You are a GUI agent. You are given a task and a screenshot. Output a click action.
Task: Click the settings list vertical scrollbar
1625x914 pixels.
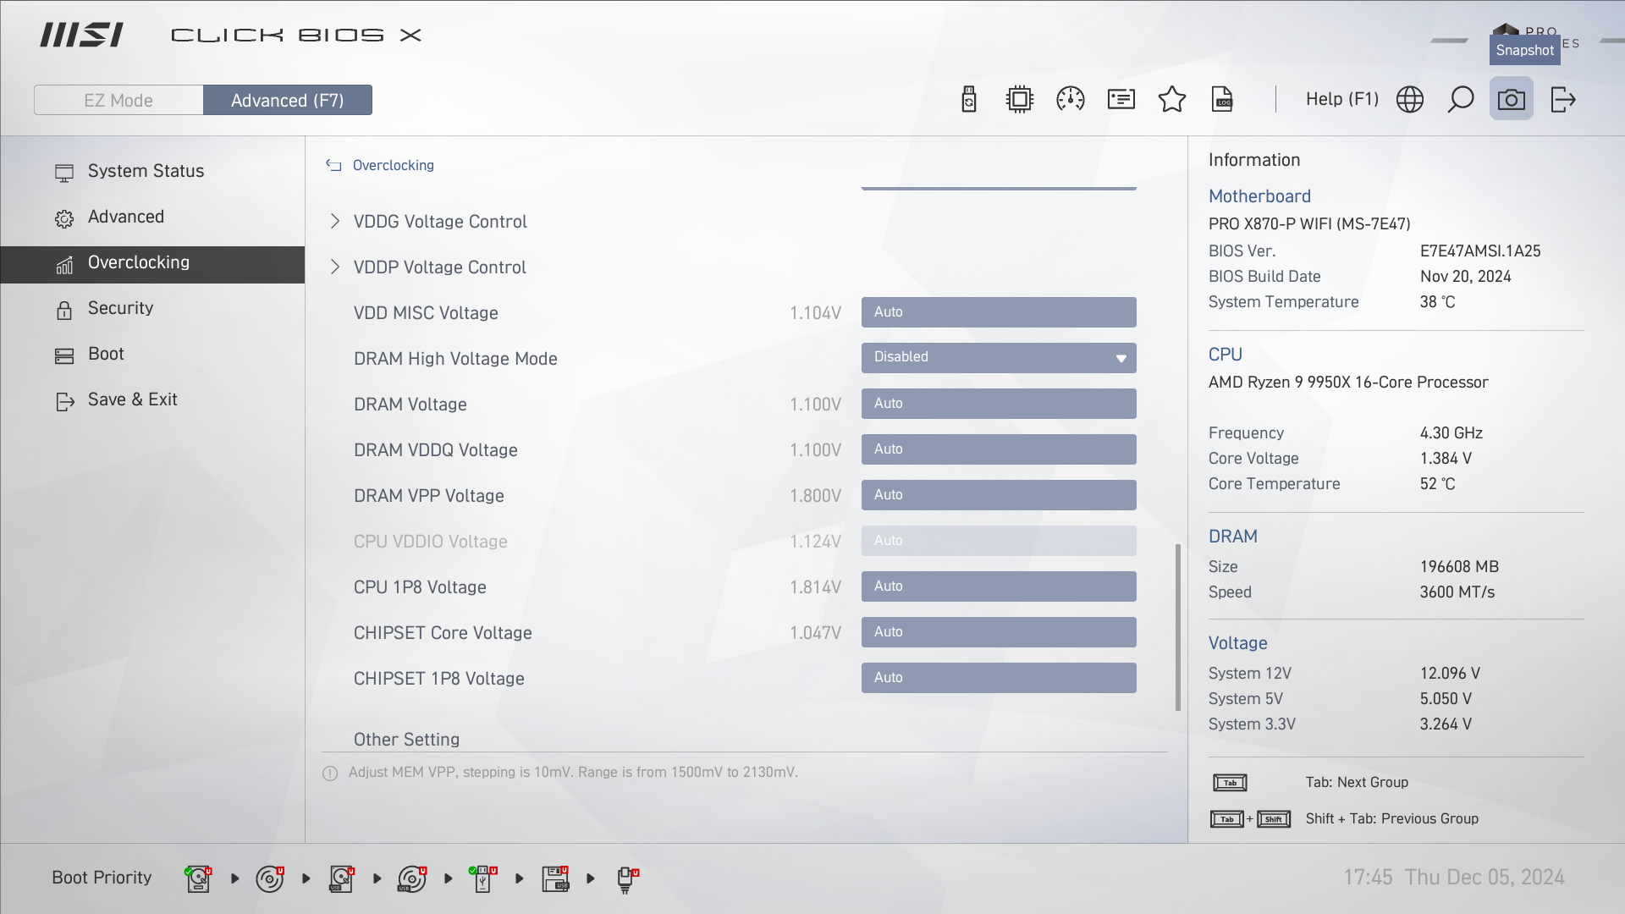point(1177,627)
